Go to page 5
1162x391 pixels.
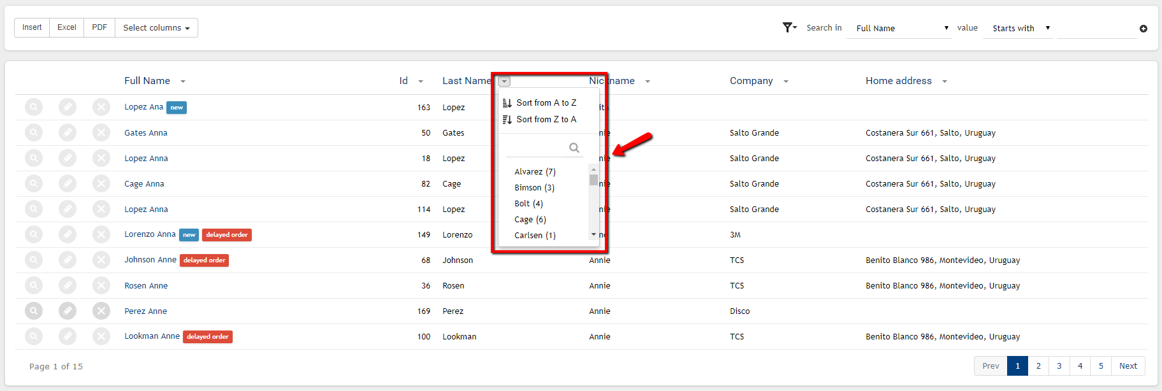coord(1101,366)
